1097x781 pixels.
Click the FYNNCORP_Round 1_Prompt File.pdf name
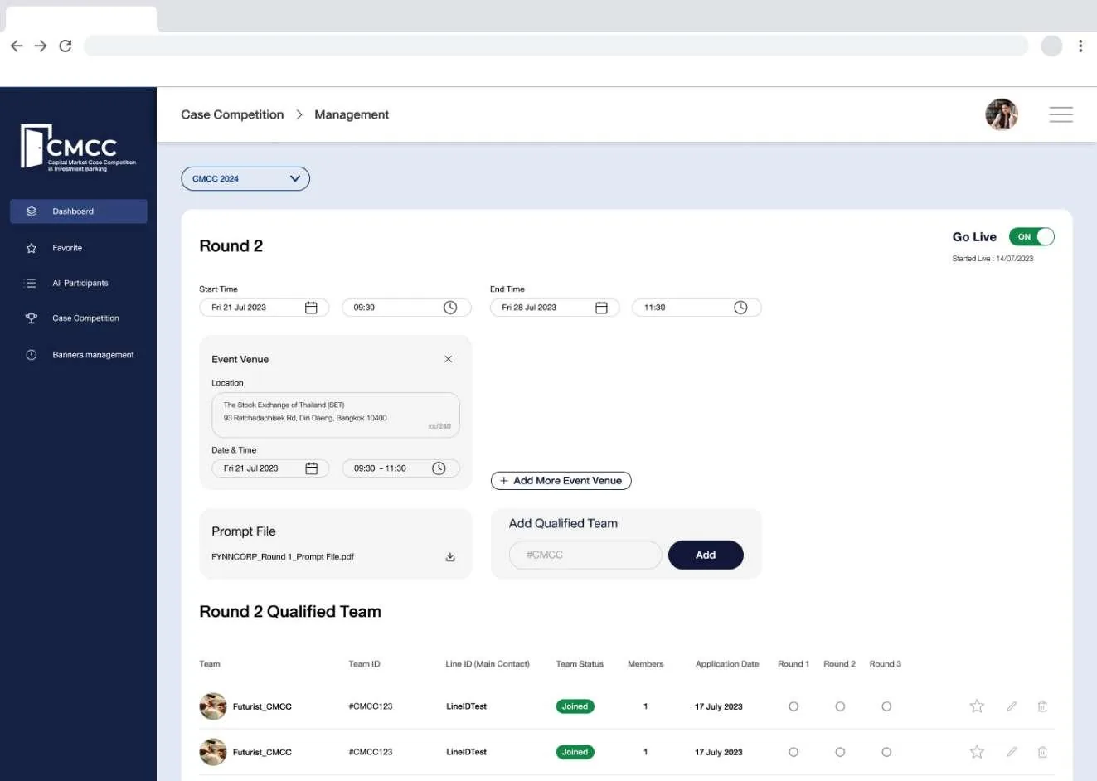pos(283,557)
